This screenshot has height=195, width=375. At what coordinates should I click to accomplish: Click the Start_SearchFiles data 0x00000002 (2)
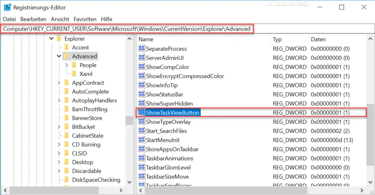(x=330, y=131)
